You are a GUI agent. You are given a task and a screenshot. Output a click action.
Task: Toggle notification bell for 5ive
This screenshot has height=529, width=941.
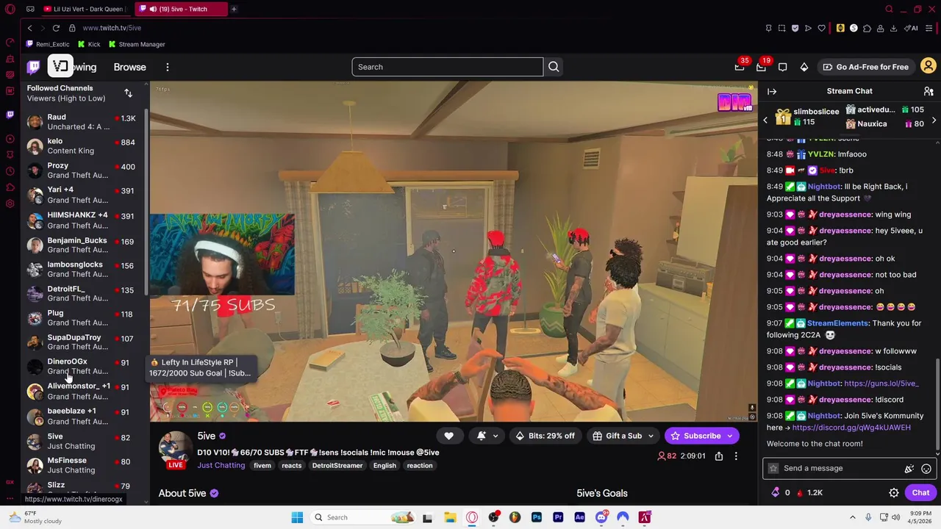tap(481, 436)
